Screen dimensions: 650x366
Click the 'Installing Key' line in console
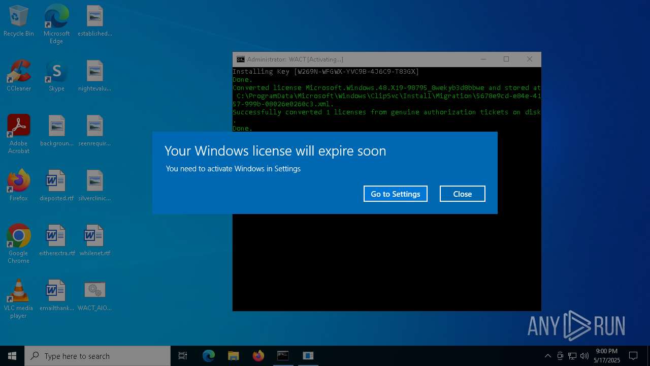326,71
